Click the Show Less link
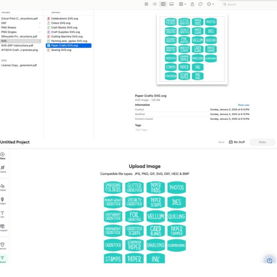 coord(243,105)
